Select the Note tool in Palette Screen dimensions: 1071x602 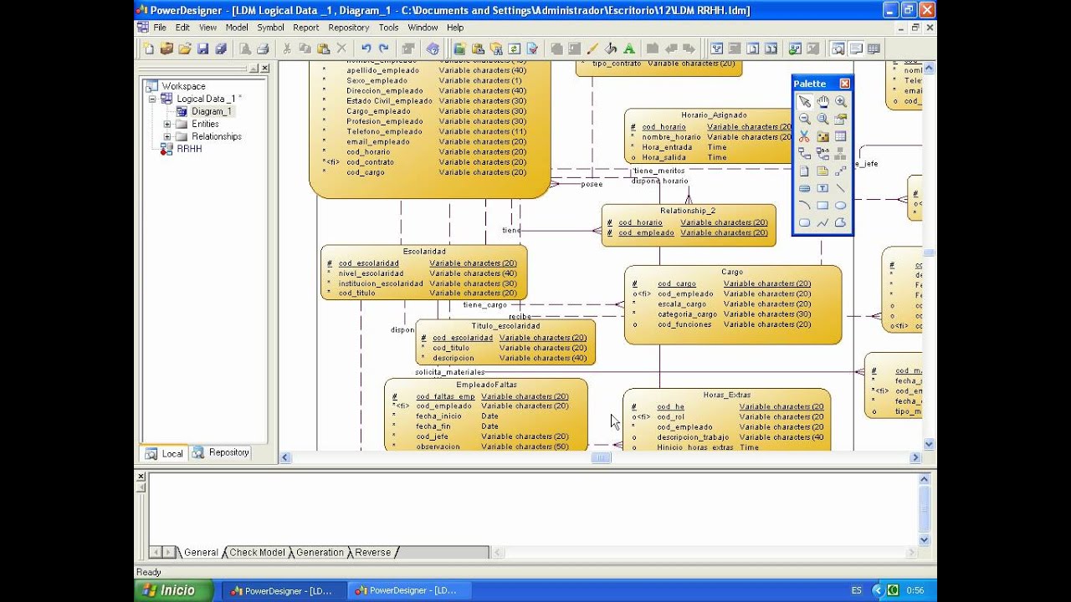click(822, 171)
